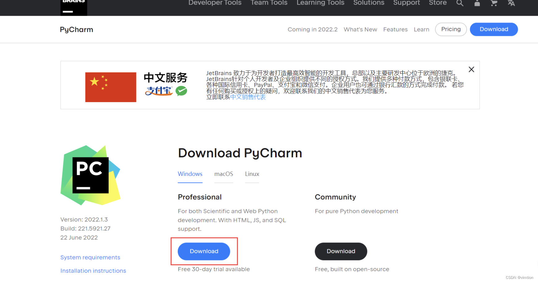Download PyCharm Community edition
Screen dimensions: 538x282
(341, 251)
